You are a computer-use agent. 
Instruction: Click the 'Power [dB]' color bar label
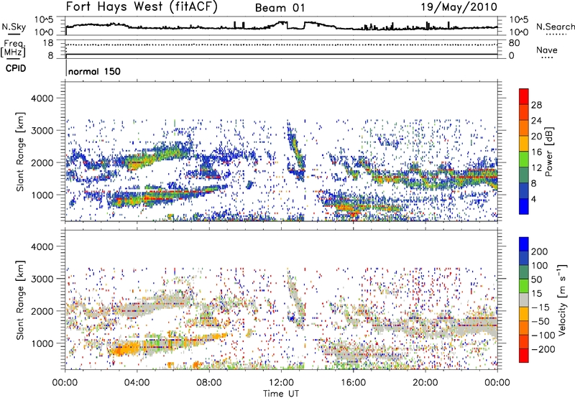[x=549, y=152]
